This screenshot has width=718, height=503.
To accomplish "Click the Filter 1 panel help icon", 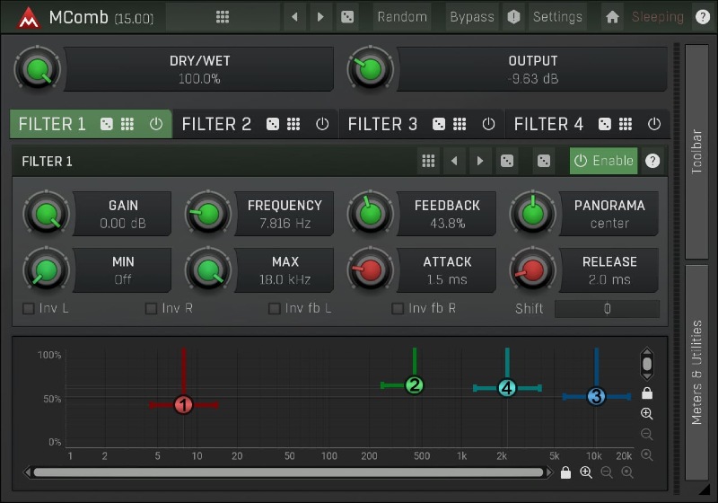I will [652, 161].
